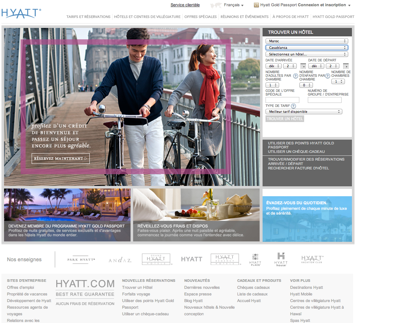Show help for adults per room
399x323 pixels.
pos(295,76)
